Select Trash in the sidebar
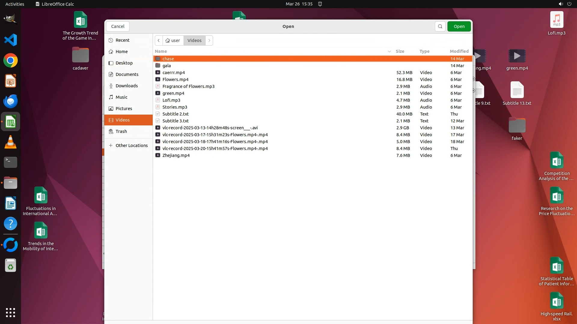This screenshot has width=577, height=324. pyautogui.click(x=121, y=131)
